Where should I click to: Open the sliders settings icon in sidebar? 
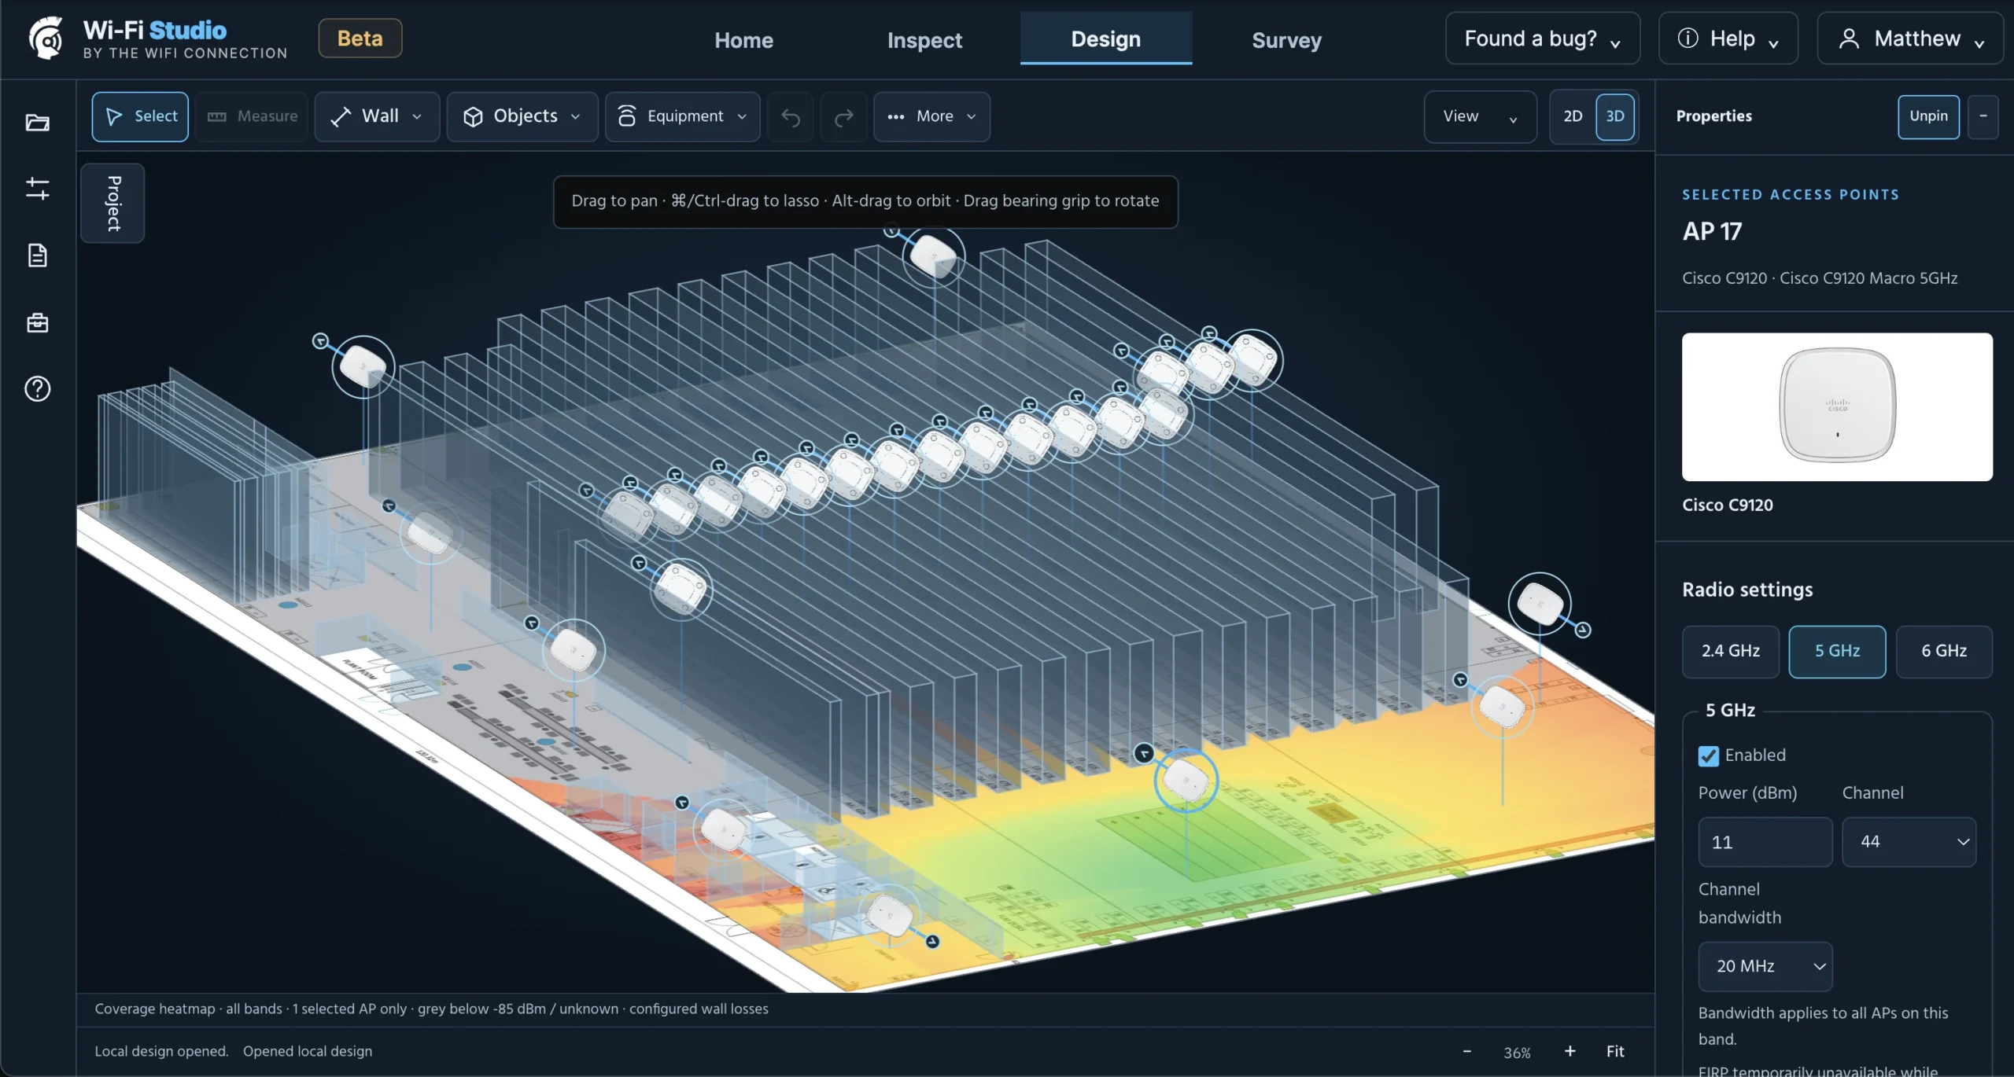(x=37, y=189)
